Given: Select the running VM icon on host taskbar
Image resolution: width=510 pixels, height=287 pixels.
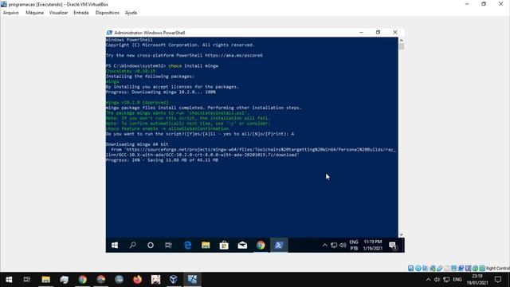Looking at the screenshot, I should pos(192,280).
